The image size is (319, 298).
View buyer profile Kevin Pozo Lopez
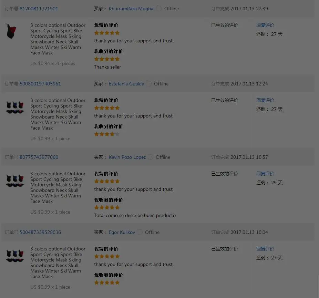(x=127, y=157)
